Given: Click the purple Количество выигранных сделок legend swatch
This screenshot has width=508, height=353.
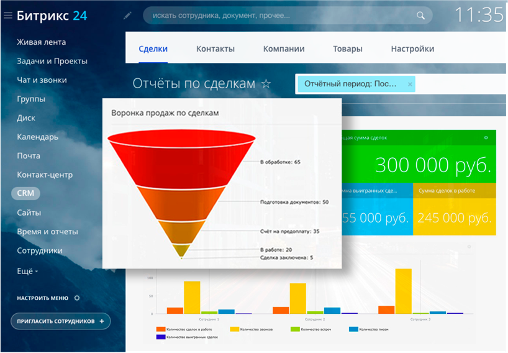Looking at the screenshot, I should 161,337.
